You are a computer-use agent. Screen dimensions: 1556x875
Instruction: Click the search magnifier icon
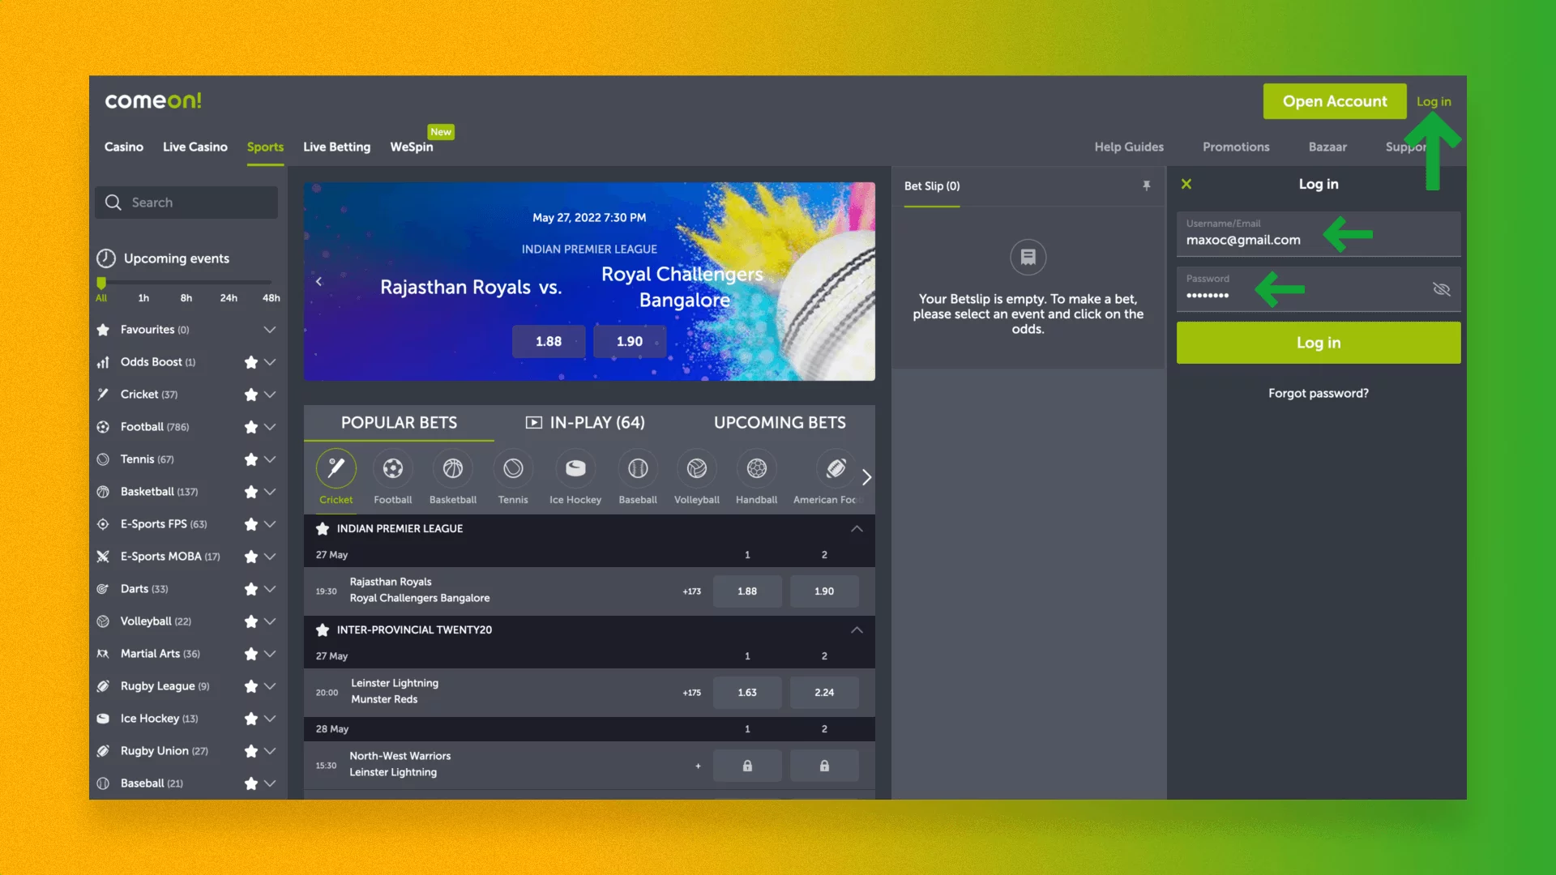113,203
